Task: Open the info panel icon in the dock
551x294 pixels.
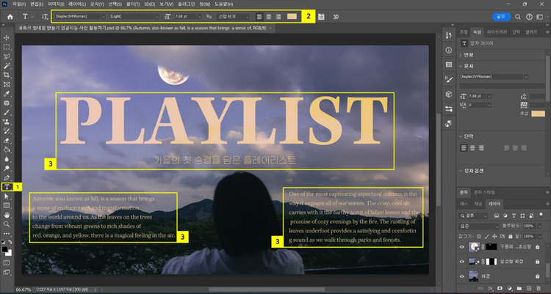Action: 449,50
